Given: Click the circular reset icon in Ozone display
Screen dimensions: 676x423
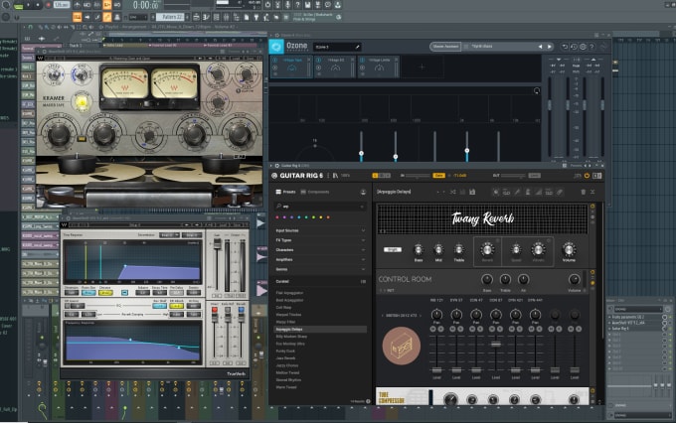Looking at the screenshot, I should coord(536,90).
